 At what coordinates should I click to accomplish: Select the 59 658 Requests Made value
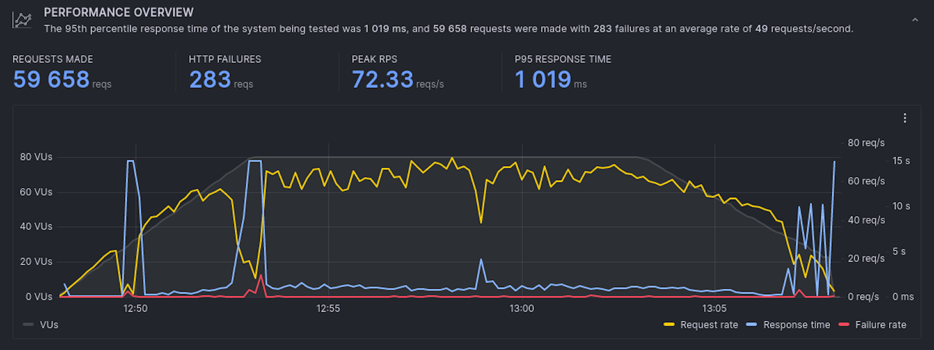pos(51,80)
